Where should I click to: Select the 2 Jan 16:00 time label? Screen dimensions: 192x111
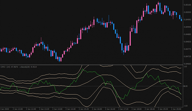97,109
